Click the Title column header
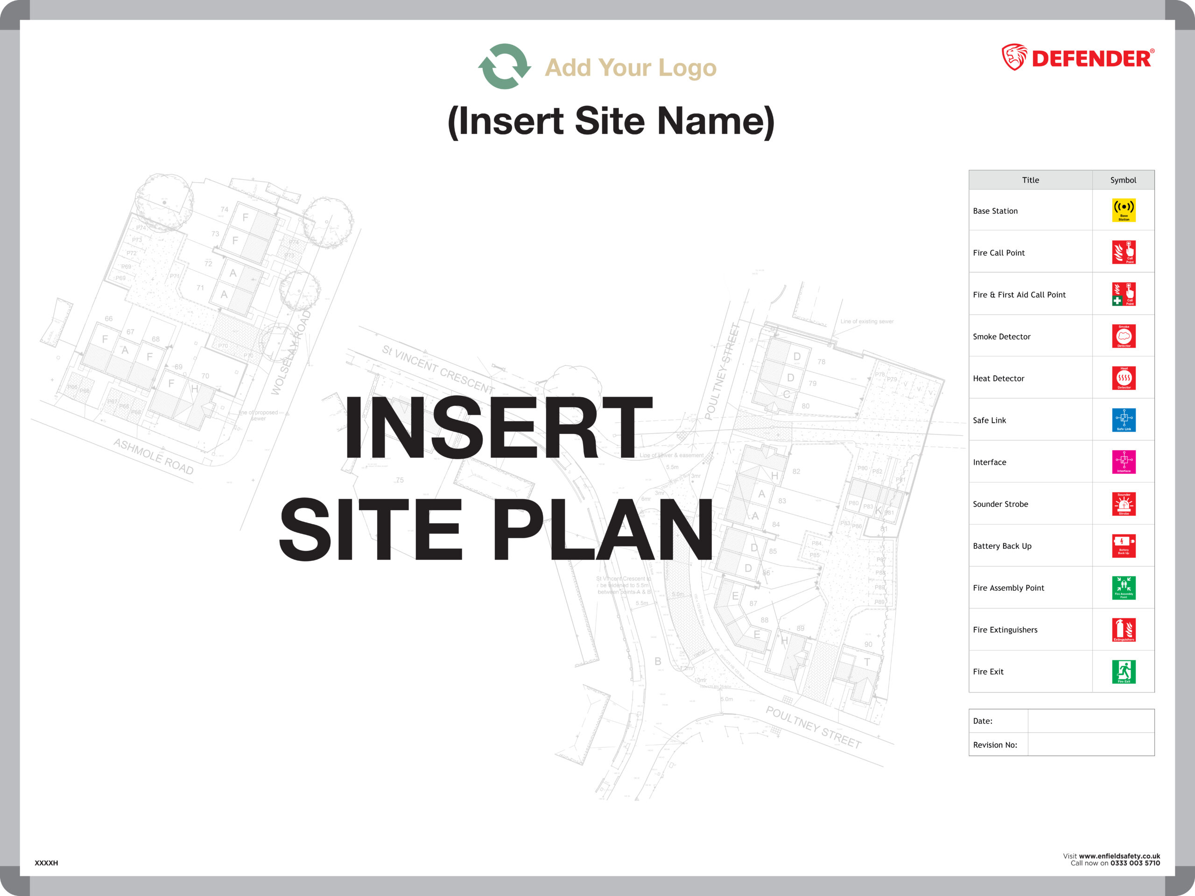 [1030, 181]
